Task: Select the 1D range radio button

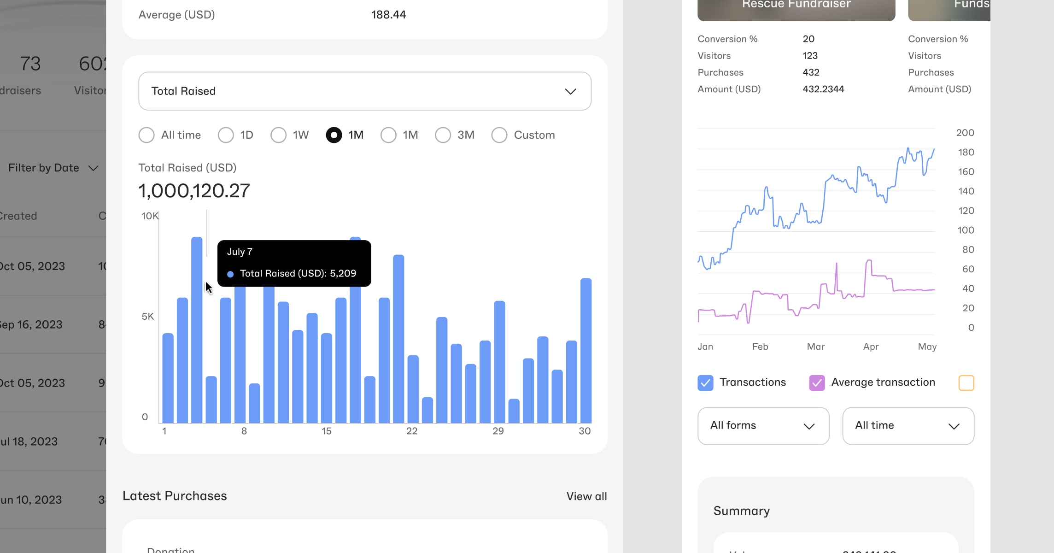Action: click(226, 135)
